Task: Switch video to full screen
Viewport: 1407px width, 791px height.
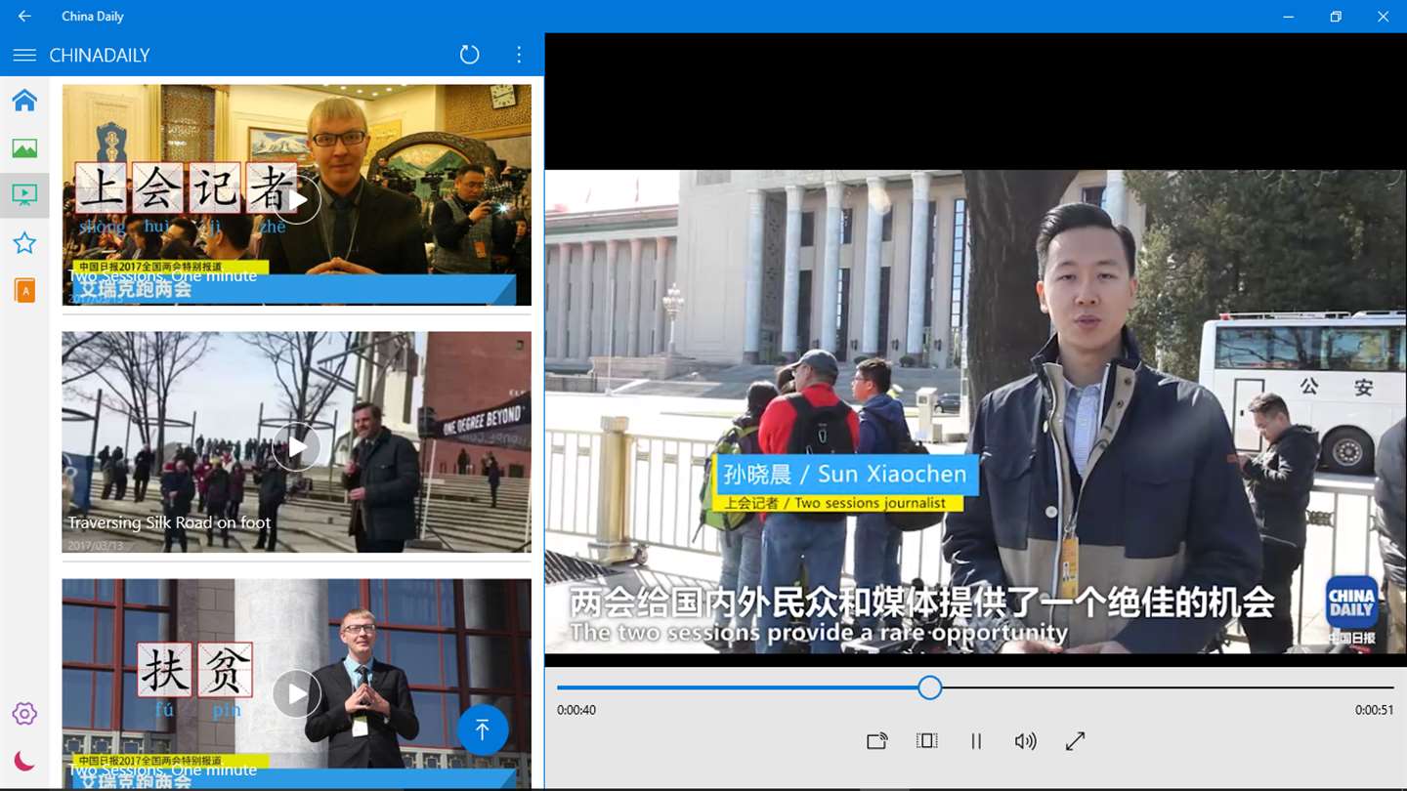Action: coord(1075,741)
